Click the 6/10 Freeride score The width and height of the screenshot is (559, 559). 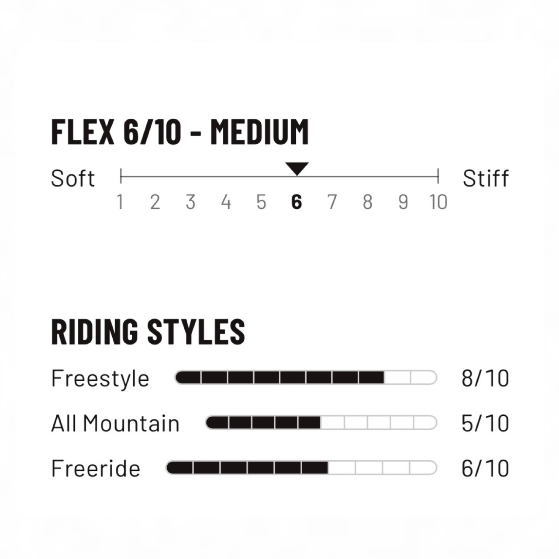click(x=485, y=468)
